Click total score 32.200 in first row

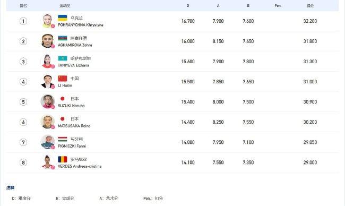[310, 21]
